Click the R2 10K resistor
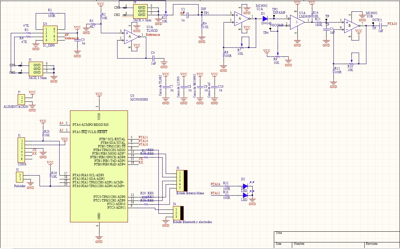Viewport: 400px width, 249px height. pyautogui.click(x=101, y=17)
